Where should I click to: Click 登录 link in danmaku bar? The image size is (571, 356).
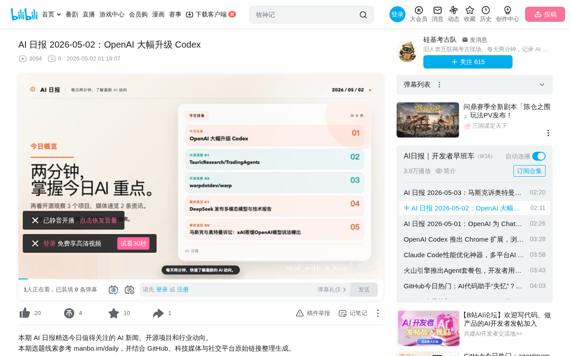click(162, 290)
